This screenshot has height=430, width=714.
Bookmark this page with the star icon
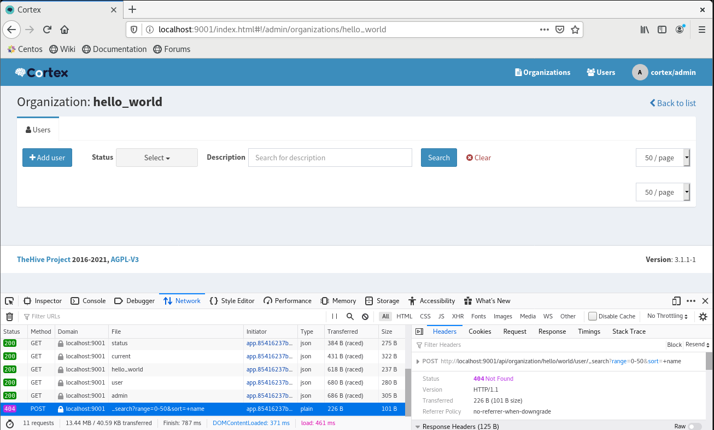click(x=575, y=30)
